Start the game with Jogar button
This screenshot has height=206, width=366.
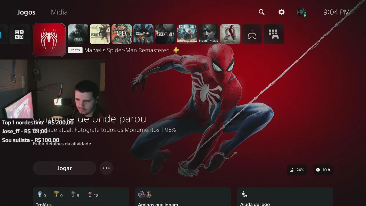pyautogui.click(x=64, y=168)
